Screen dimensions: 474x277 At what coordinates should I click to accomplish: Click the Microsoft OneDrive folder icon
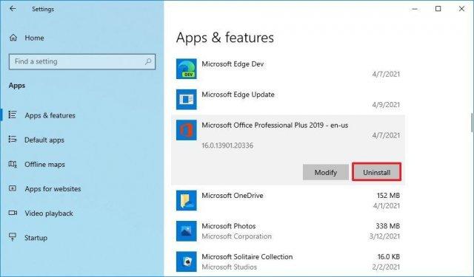click(x=186, y=200)
